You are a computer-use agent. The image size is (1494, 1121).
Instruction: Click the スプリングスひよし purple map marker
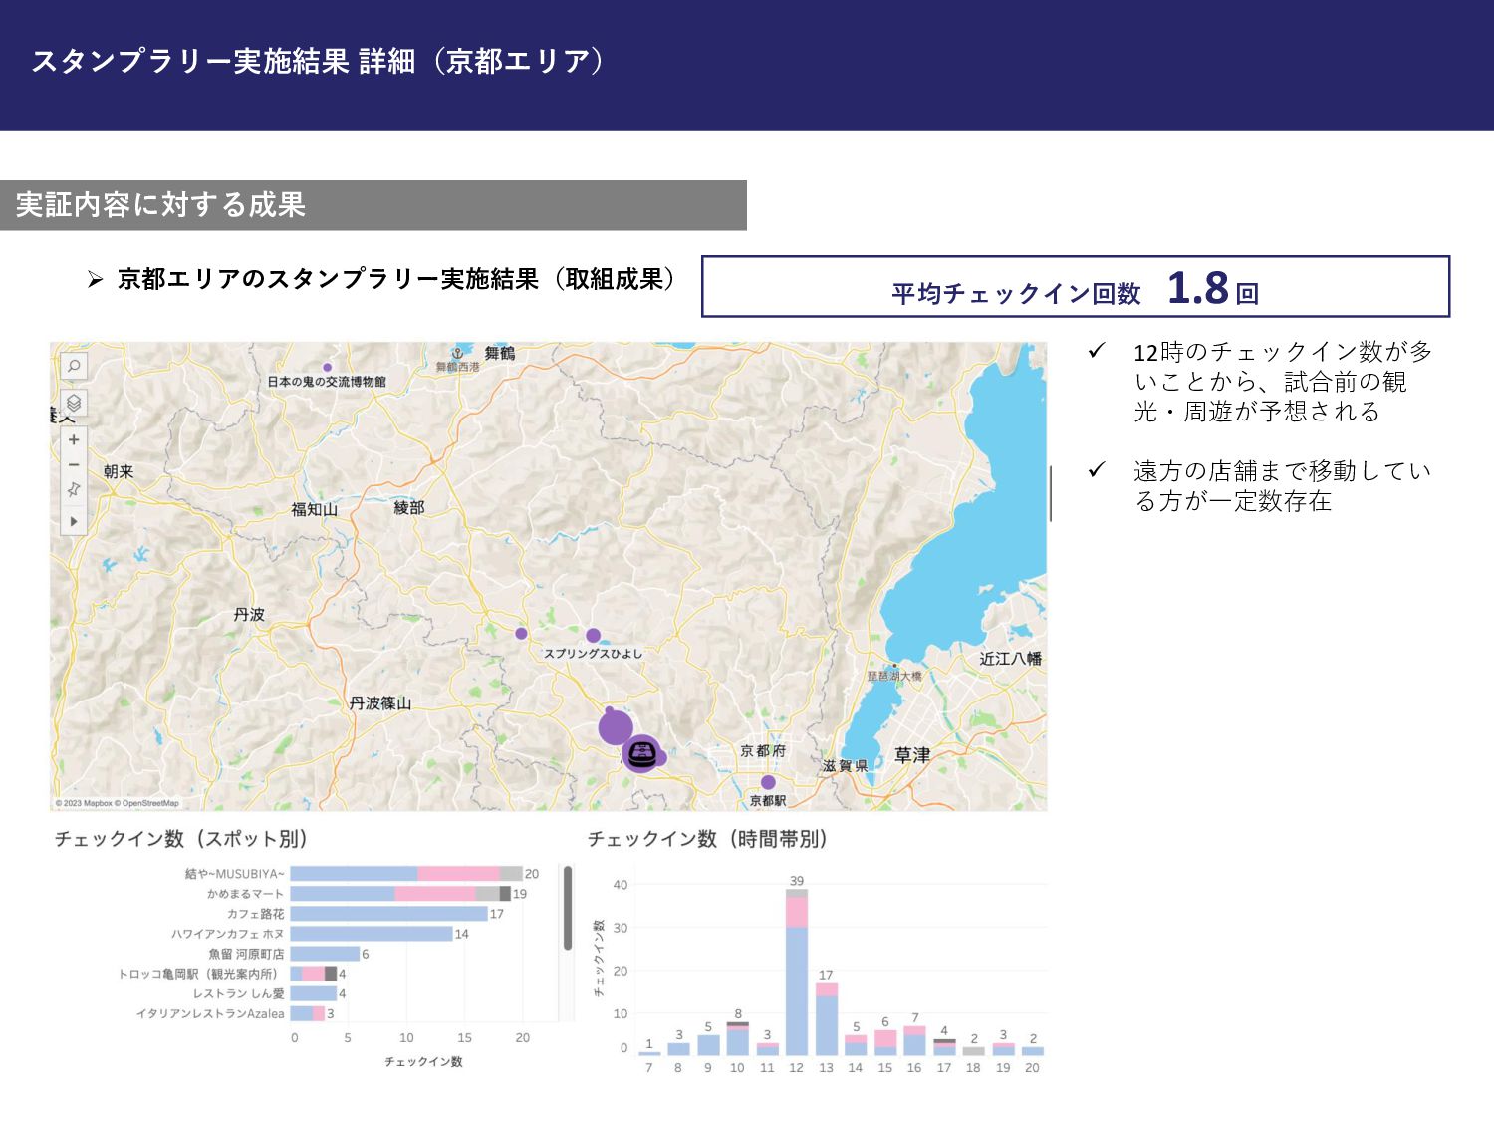593,636
